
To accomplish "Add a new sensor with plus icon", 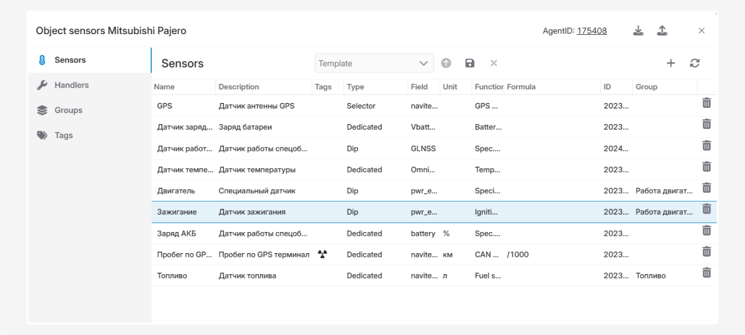I will [670, 63].
